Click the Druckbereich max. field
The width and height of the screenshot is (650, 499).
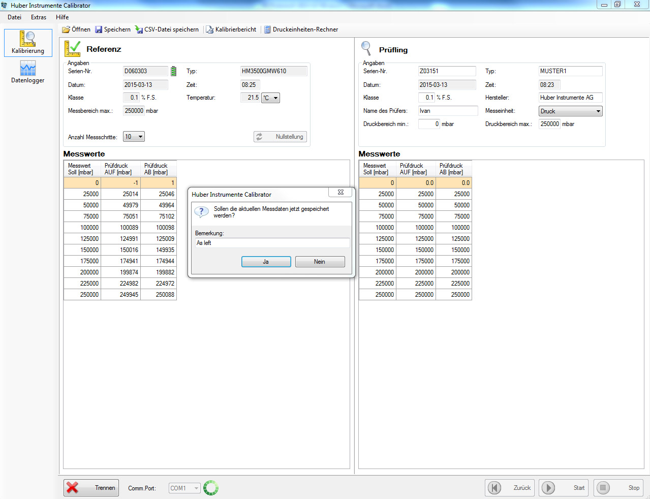549,124
